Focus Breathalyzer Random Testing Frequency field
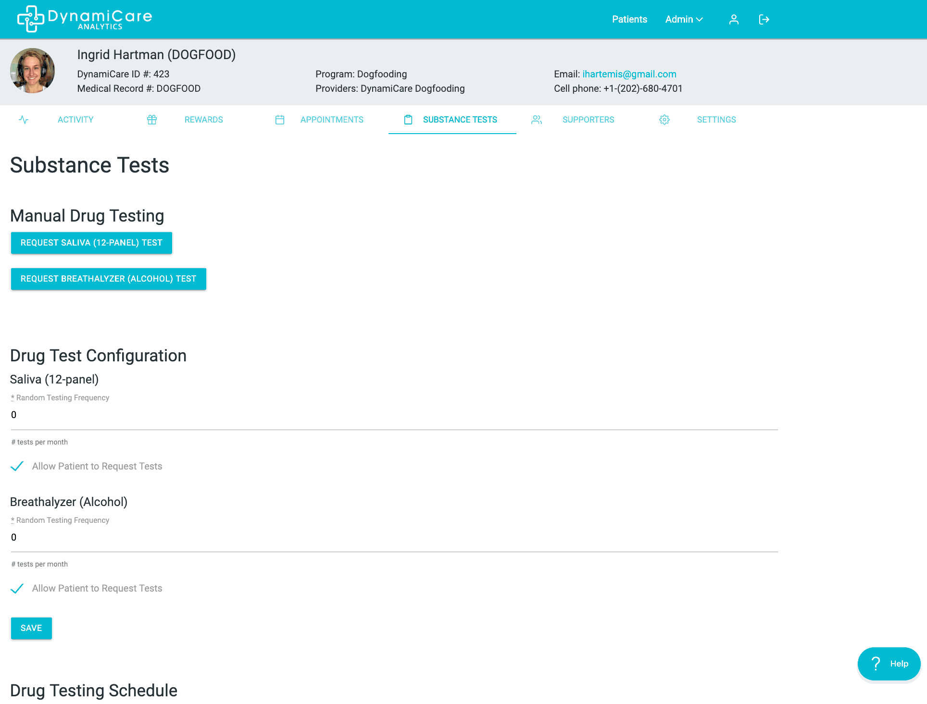 [394, 538]
